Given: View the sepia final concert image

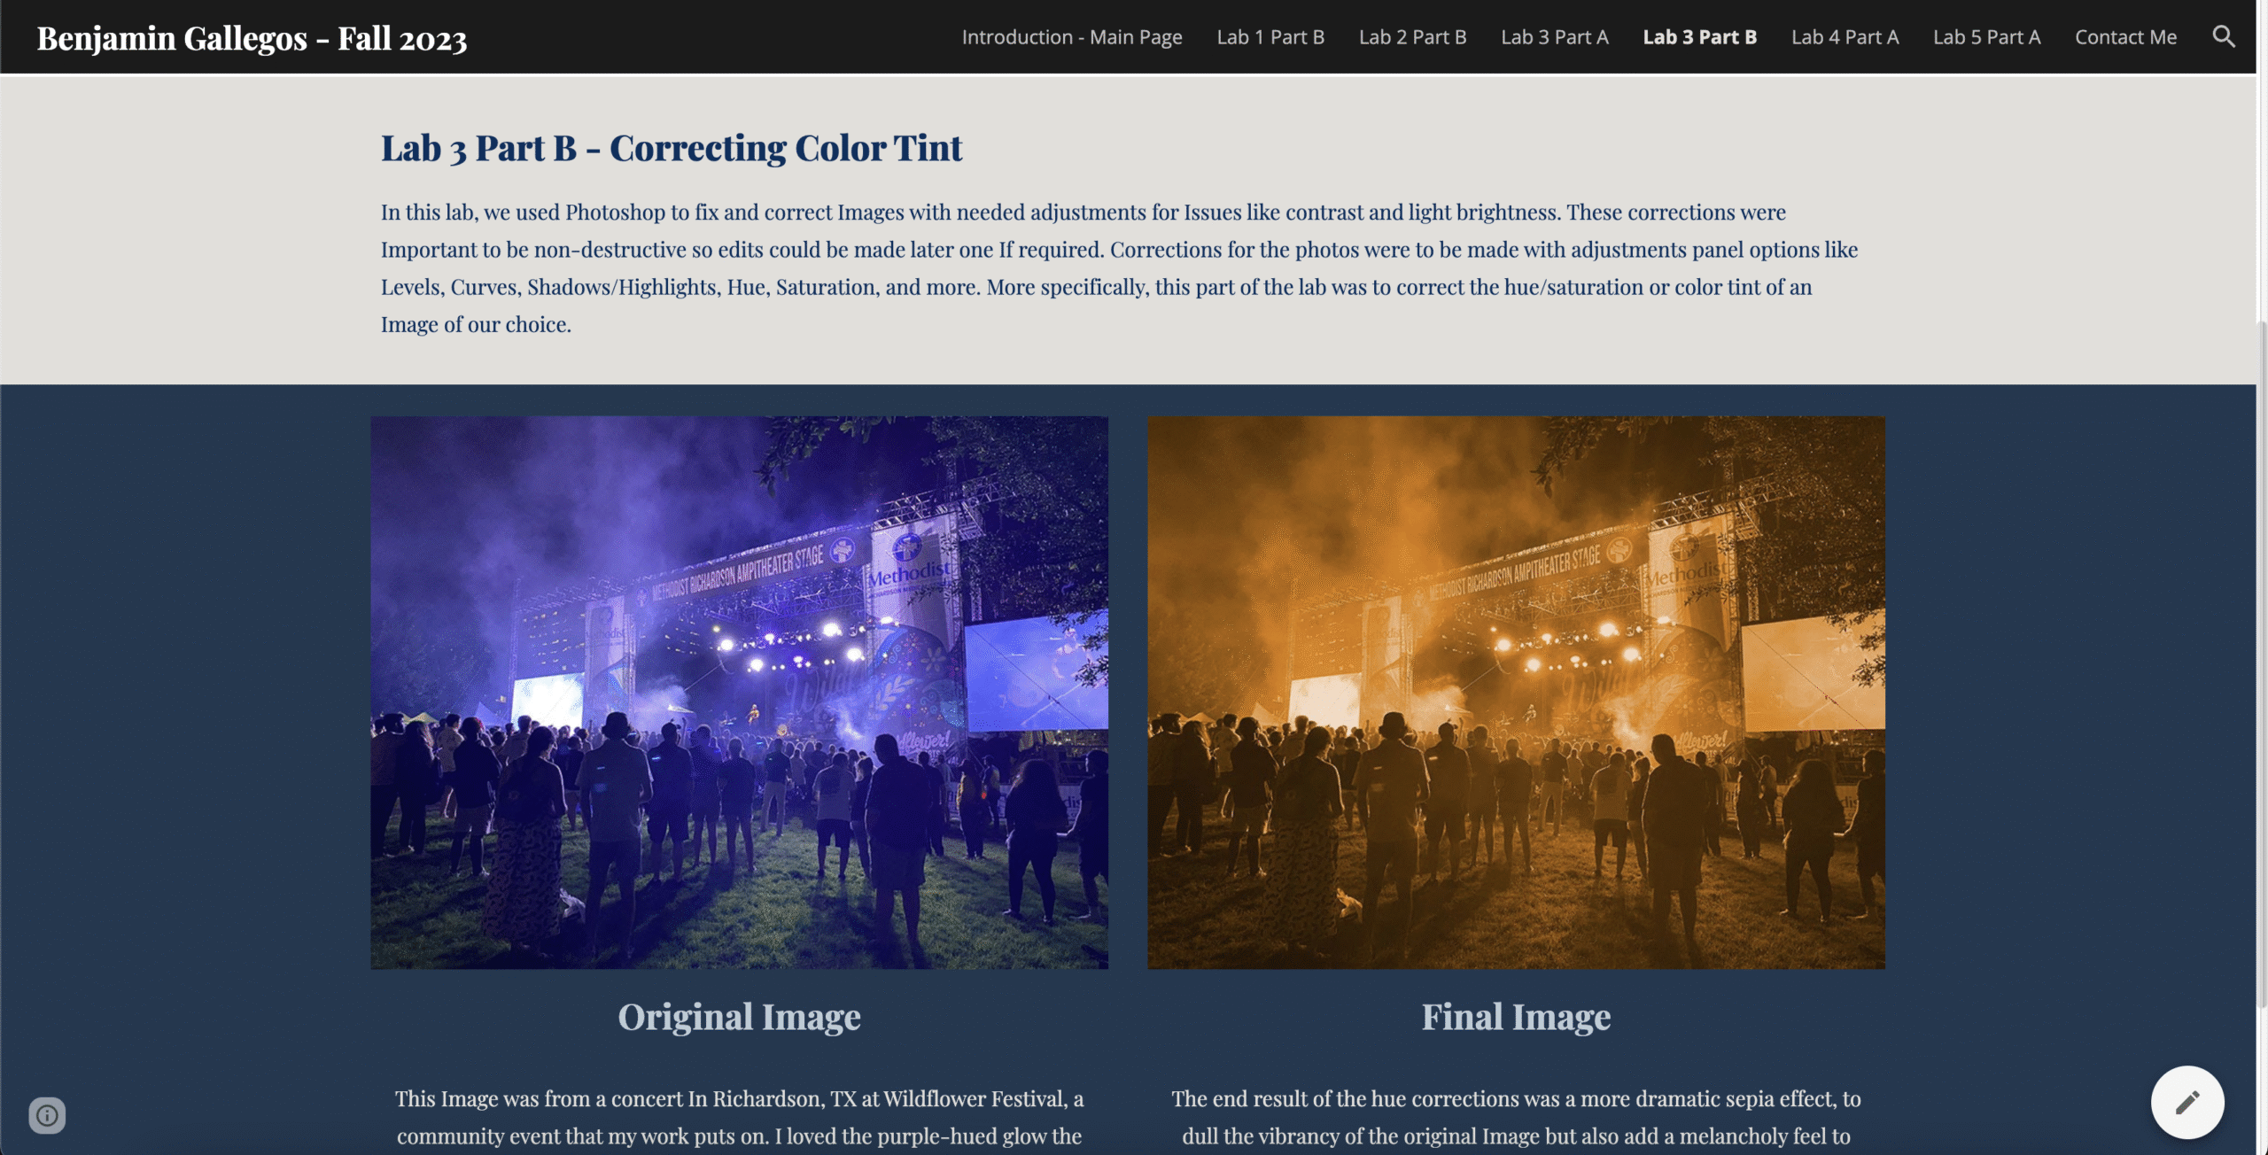Looking at the screenshot, I should 1516,692.
